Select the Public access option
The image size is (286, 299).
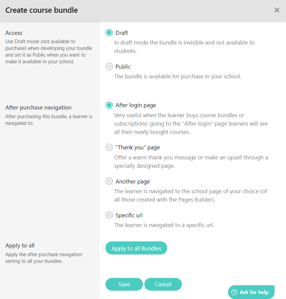click(x=109, y=66)
